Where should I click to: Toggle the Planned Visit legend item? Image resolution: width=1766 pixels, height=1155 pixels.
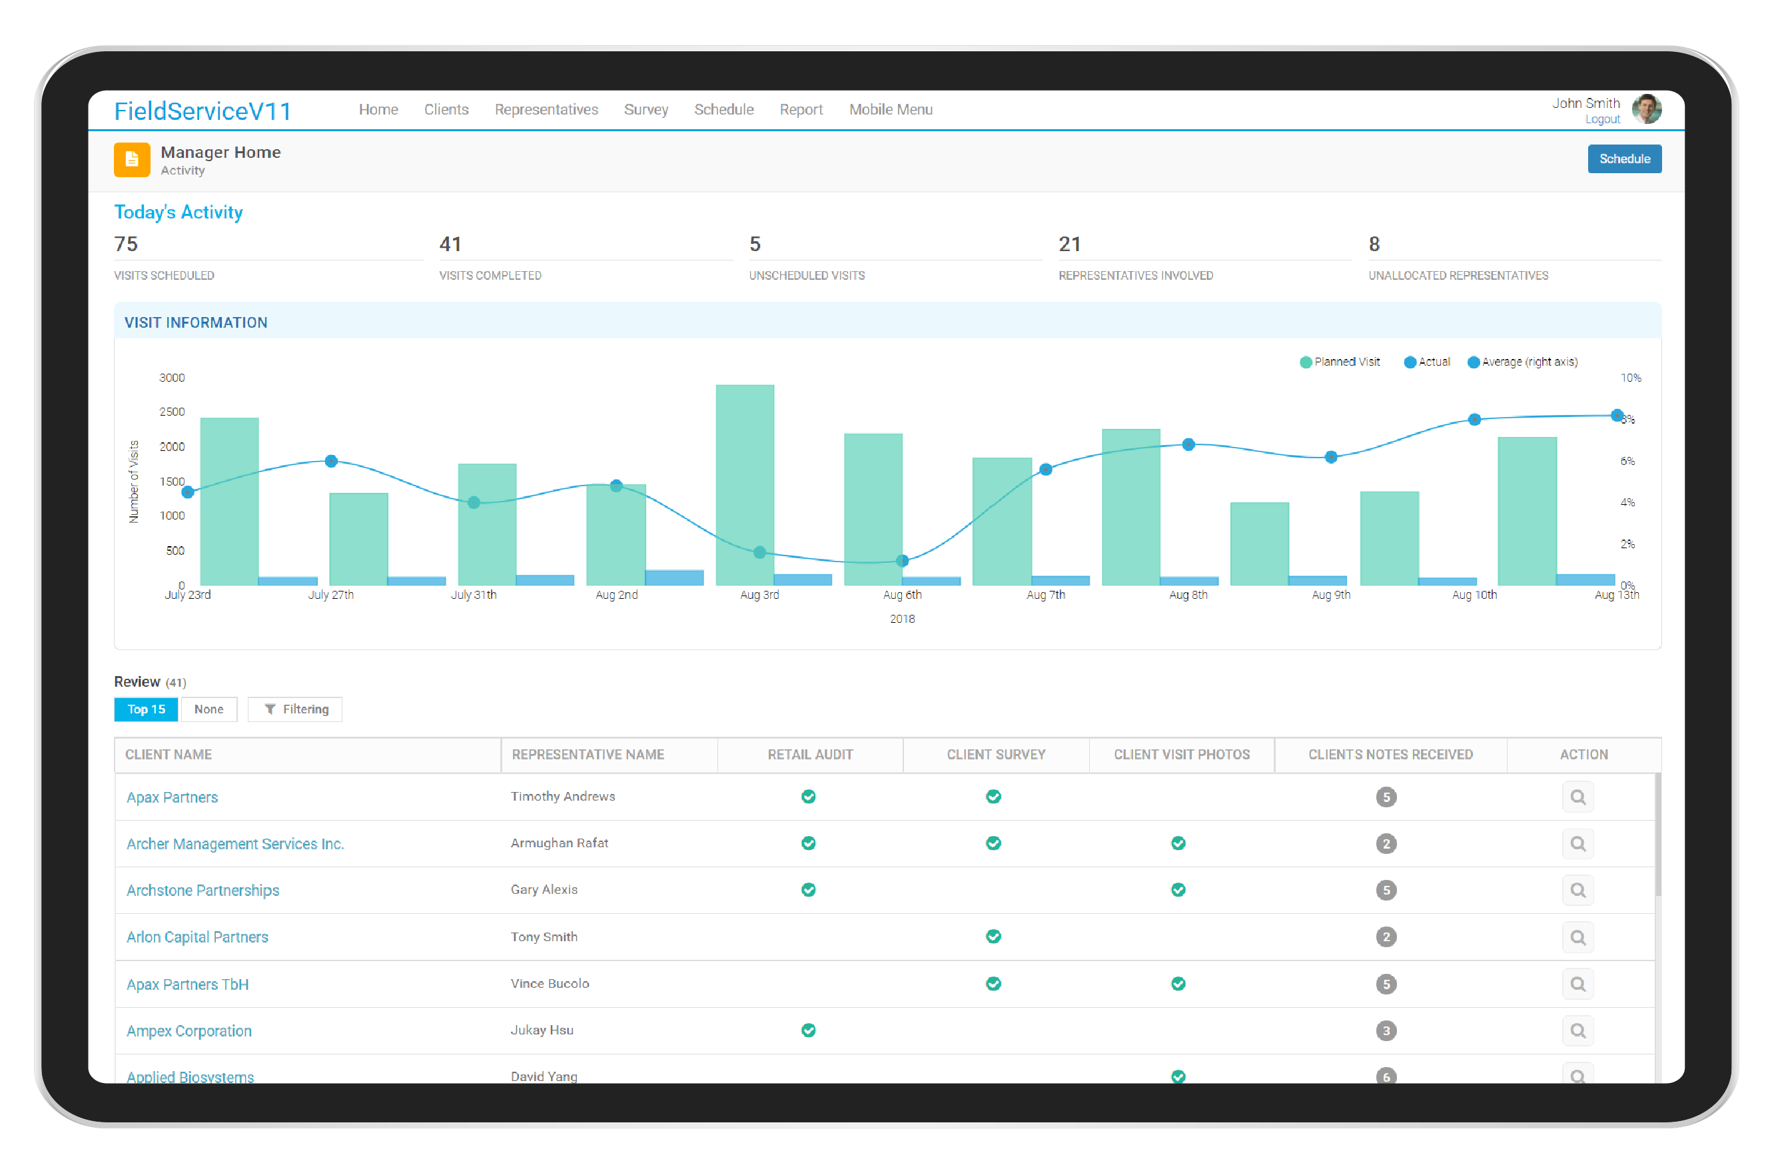[1340, 362]
